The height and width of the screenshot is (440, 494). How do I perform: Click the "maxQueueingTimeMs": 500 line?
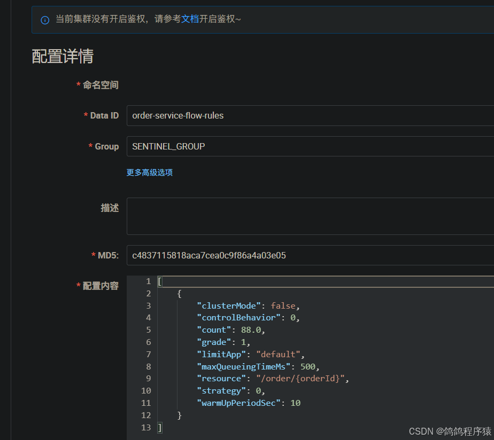(258, 367)
